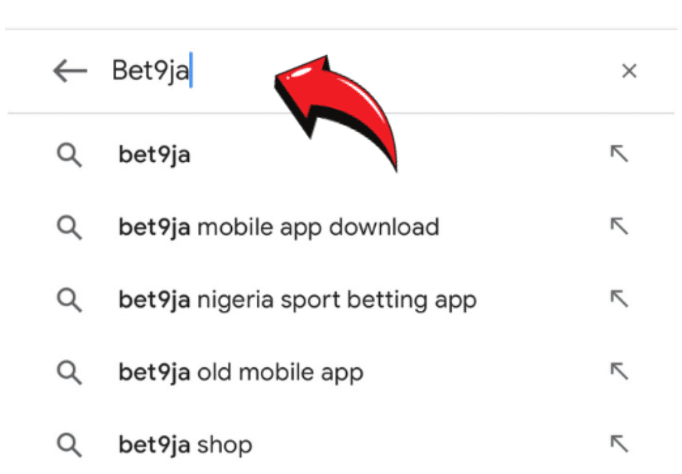Click the search icon next to bet9ja old mobile app
The image size is (682, 474).
click(69, 372)
